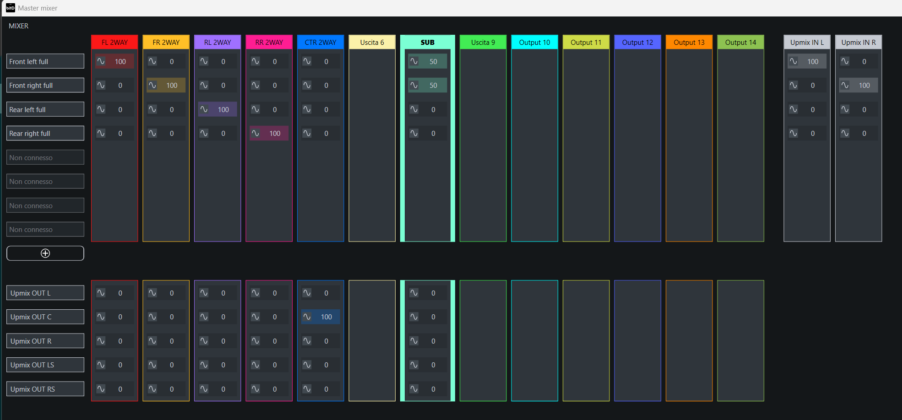Toggle phase icon for Upmix OUT LS in RL 2WAY
The image size is (902, 420).
coord(204,365)
